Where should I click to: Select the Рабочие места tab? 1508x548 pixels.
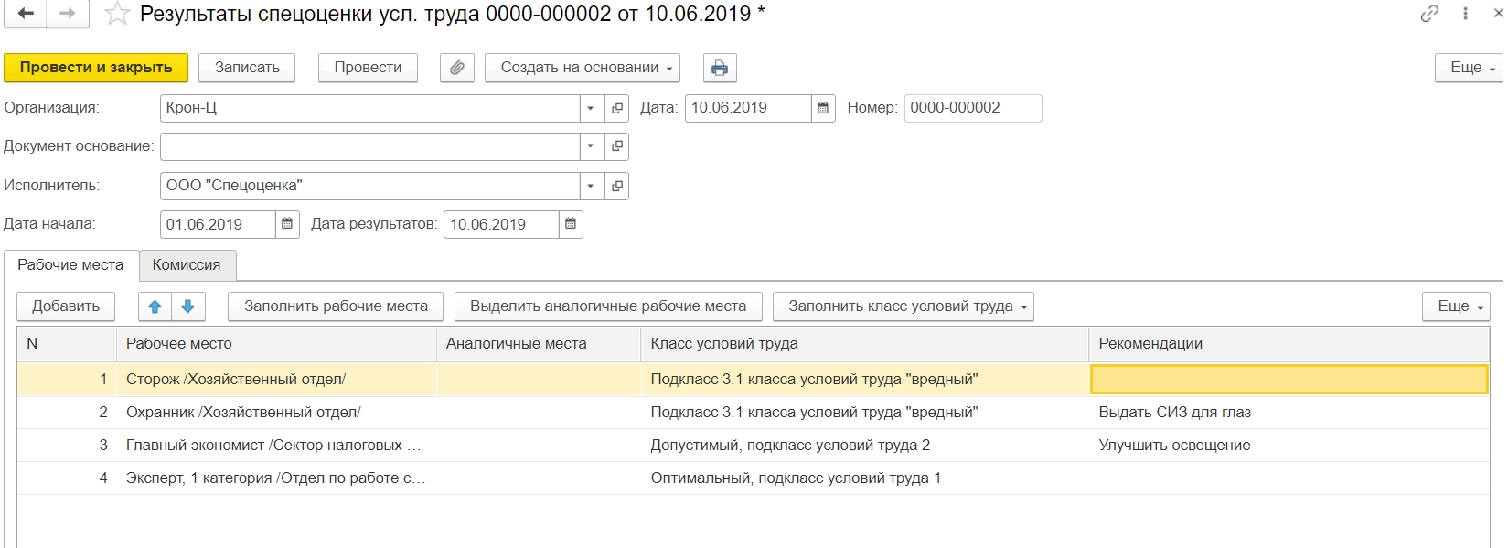click(70, 264)
